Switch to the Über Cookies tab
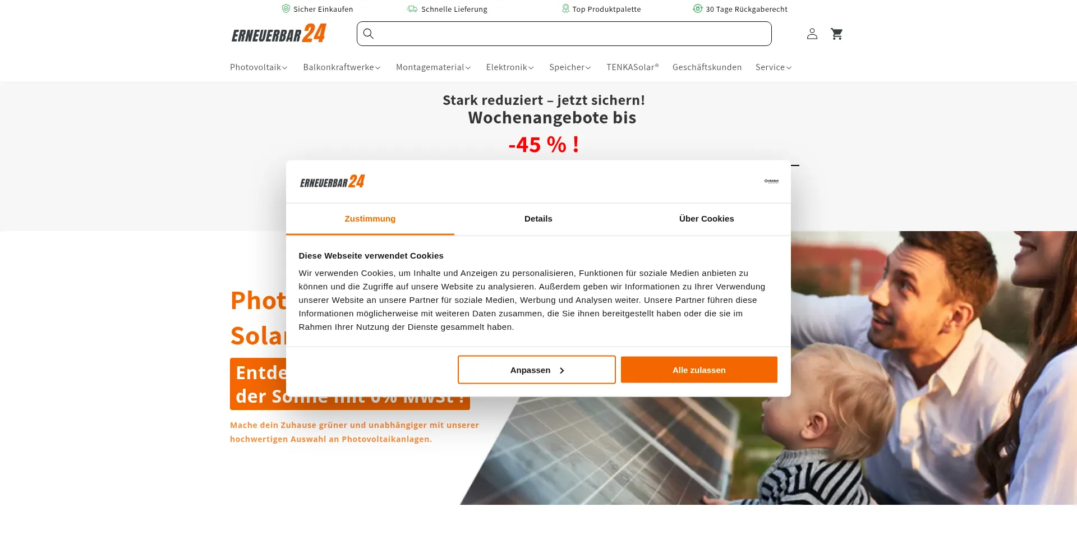Viewport: 1077px width, 557px height. [707, 219]
